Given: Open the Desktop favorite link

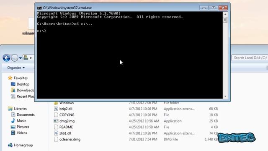Looking at the screenshot, I should click(23, 84).
